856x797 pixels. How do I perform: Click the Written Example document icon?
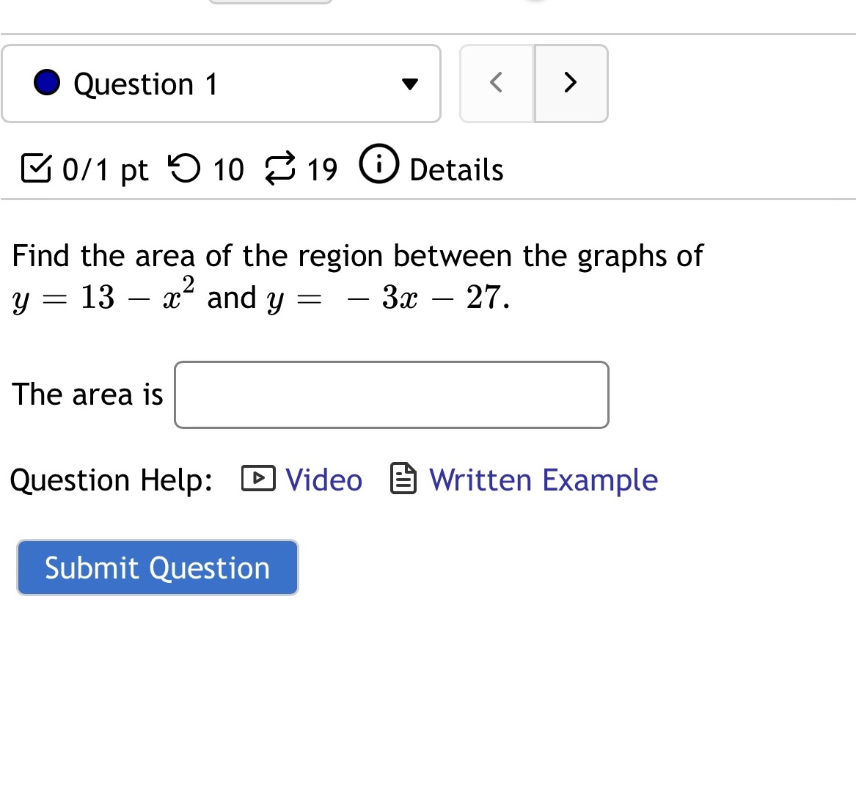pyautogui.click(x=403, y=479)
